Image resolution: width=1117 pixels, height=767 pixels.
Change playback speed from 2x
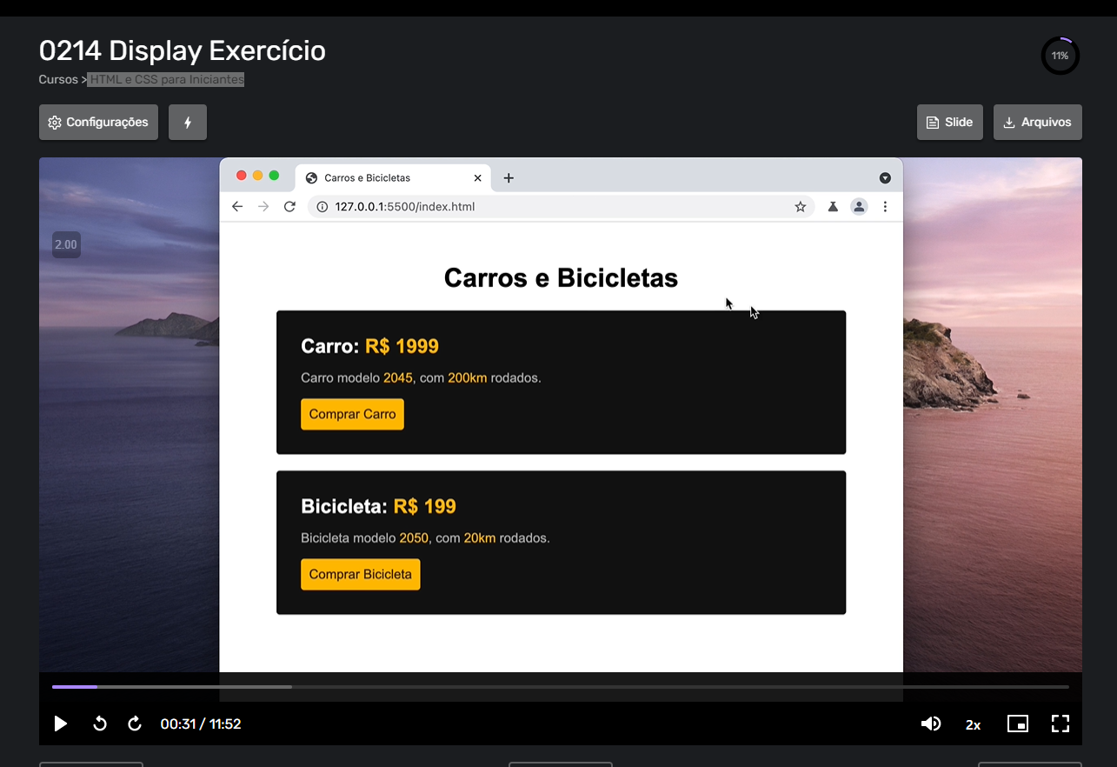(x=973, y=724)
